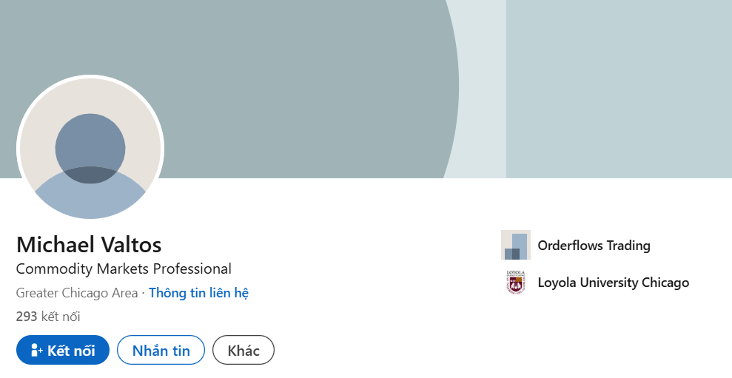
Task: View the 293 kết nối connections list
Action: (x=48, y=317)
